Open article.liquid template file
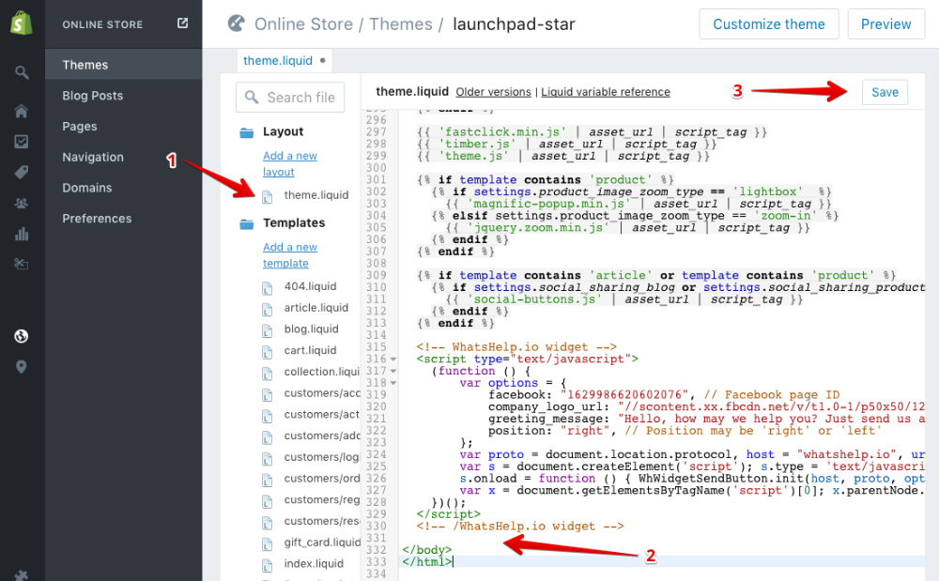Viewport: 939px width, 581px height. [316, 308]
